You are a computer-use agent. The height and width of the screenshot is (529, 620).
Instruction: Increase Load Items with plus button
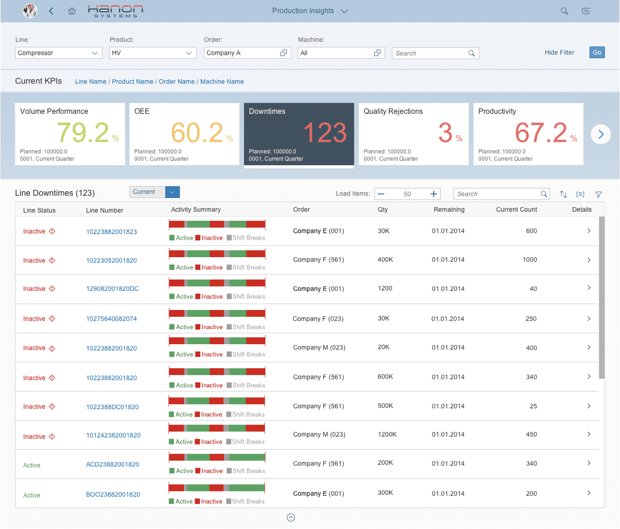tap(434, 194)
